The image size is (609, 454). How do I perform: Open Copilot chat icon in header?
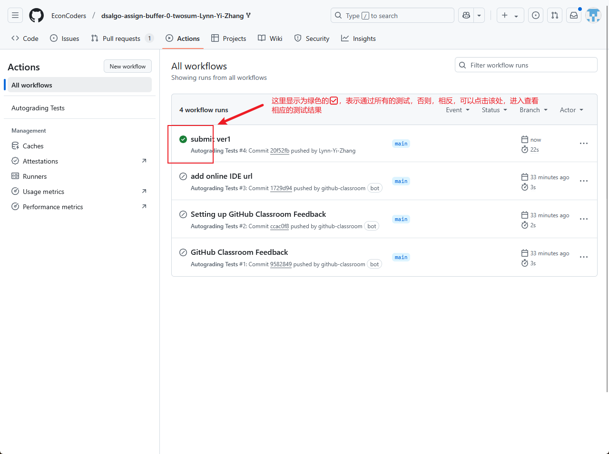pyautogui.click(x=466, y=15)
